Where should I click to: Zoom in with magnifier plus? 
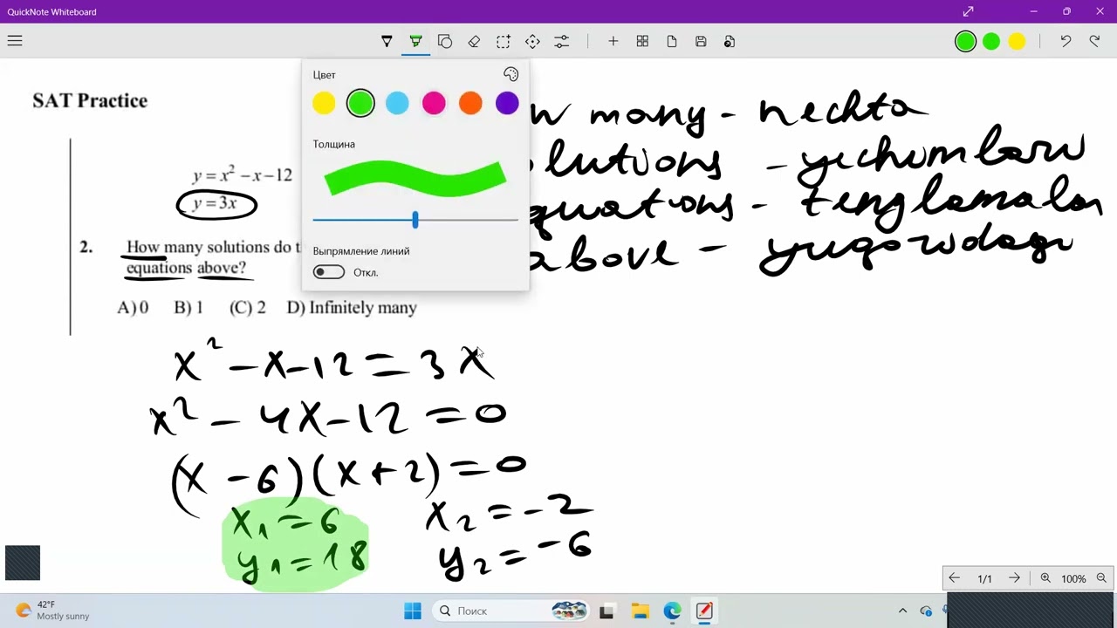[1045, 578]
